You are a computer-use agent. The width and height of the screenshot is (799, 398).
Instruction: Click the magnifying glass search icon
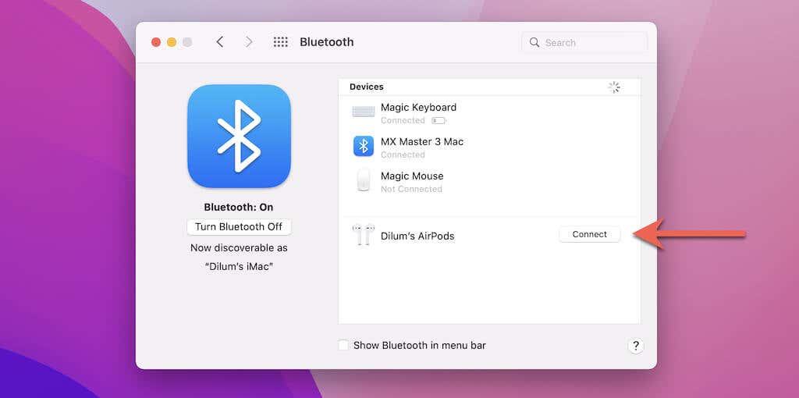tap(534, 42)
